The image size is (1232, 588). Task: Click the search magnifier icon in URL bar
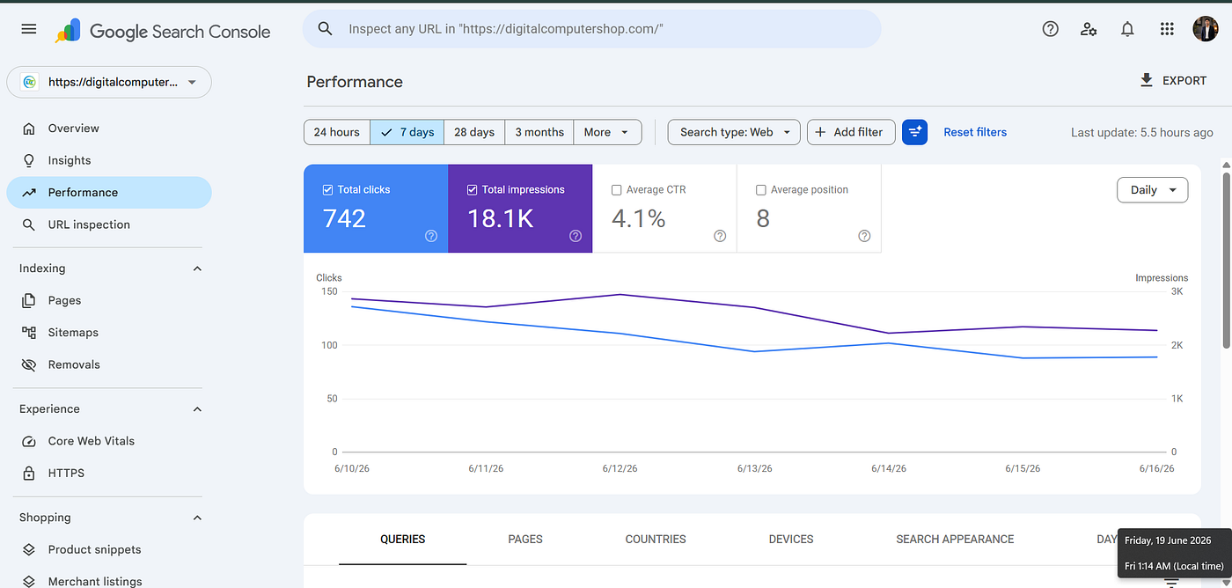[325, 29]
